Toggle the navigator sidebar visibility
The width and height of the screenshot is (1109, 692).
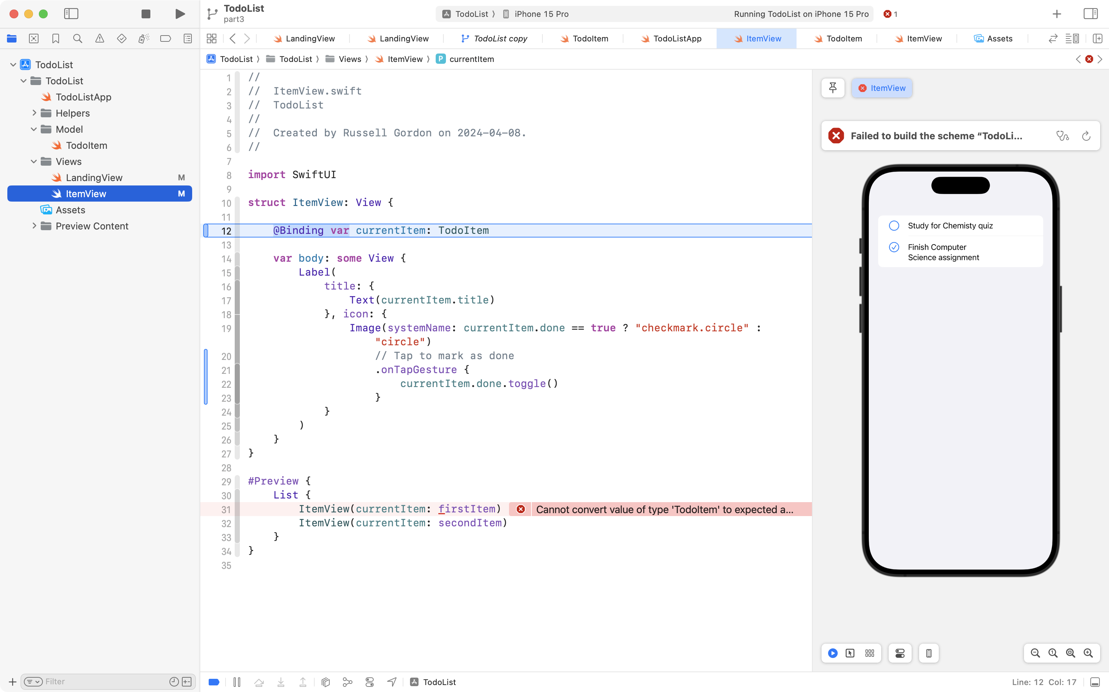coord(71,14)
